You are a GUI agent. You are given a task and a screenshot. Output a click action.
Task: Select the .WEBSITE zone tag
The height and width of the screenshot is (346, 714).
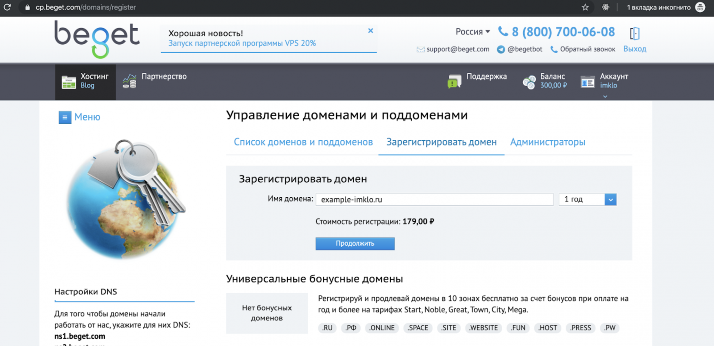coord(483,328)
